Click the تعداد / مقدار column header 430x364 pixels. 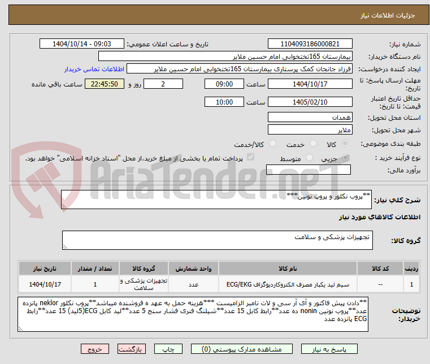(95, 268)
